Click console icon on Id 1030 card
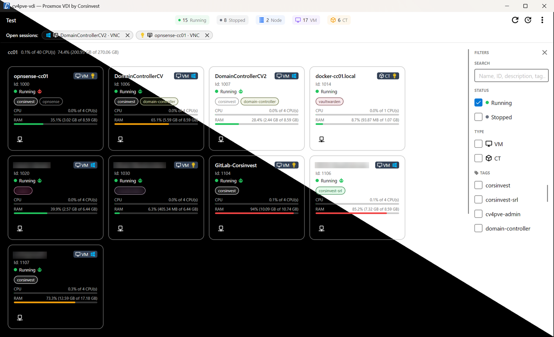The height and width of the screenshot is (337, 554). (x=120, y=228)
